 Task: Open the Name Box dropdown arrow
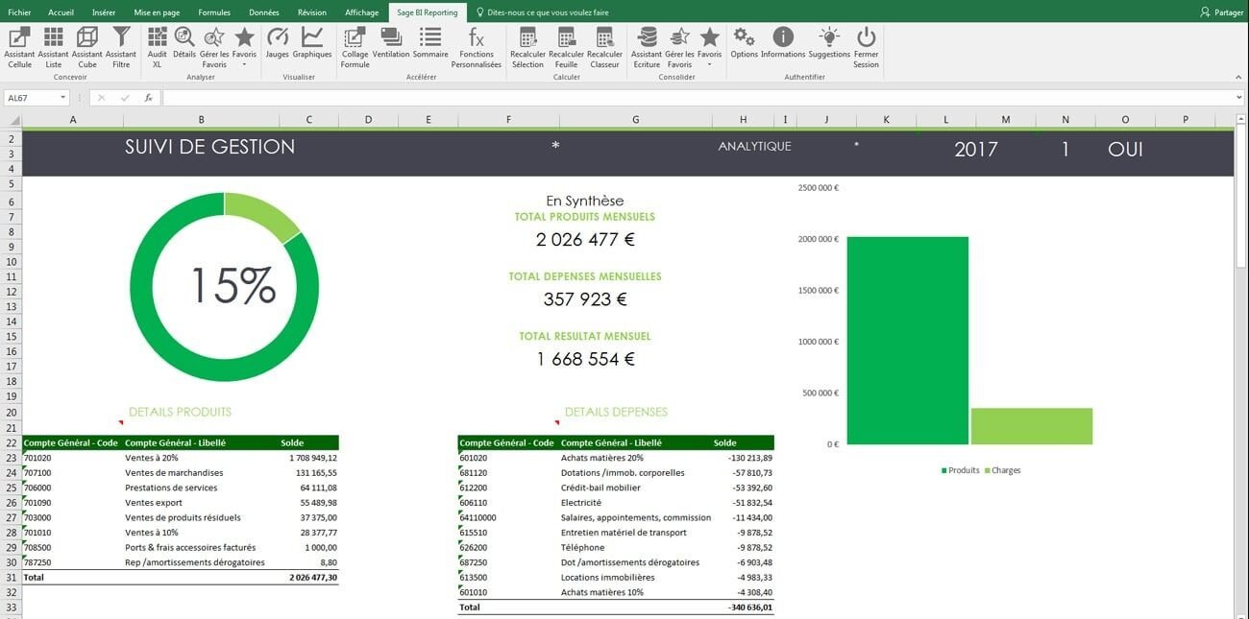pyautogui.click(x=63, y=97)
